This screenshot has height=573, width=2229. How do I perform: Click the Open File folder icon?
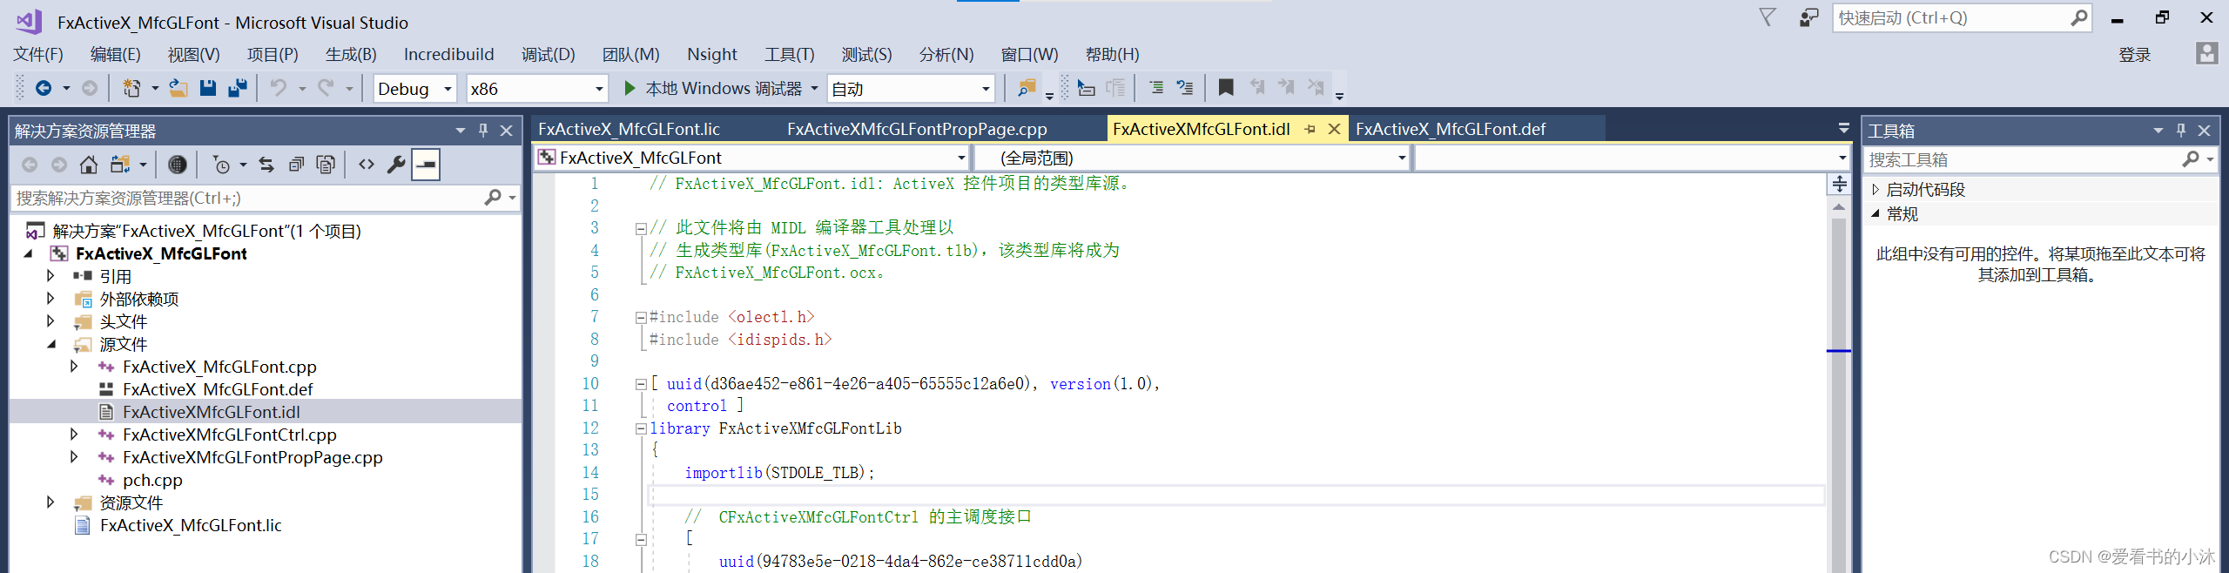(x=178, y=88)
